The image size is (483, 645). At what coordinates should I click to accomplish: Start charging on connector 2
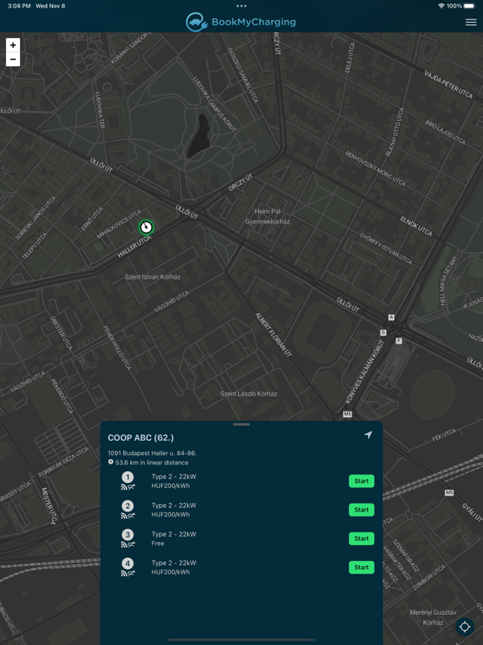(x=361, y=510)
